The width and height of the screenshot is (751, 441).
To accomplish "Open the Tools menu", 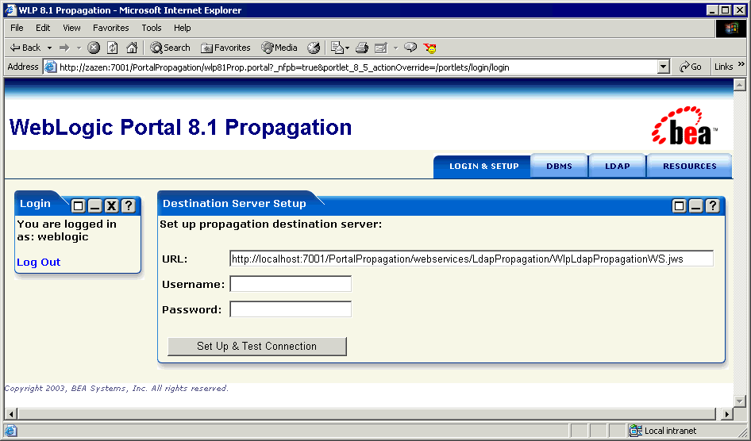I will tap(152, 28).
